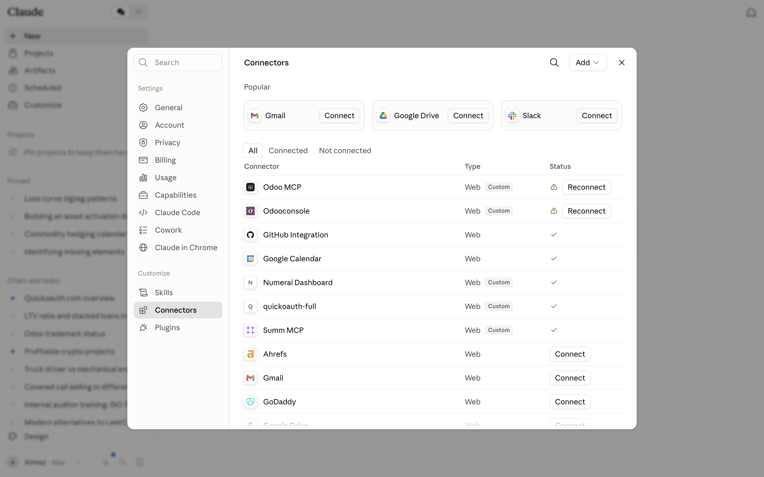The height and width of the screenshot is (477, 764).
Task: Connect Gmail in the connector list
Action: 570,378
